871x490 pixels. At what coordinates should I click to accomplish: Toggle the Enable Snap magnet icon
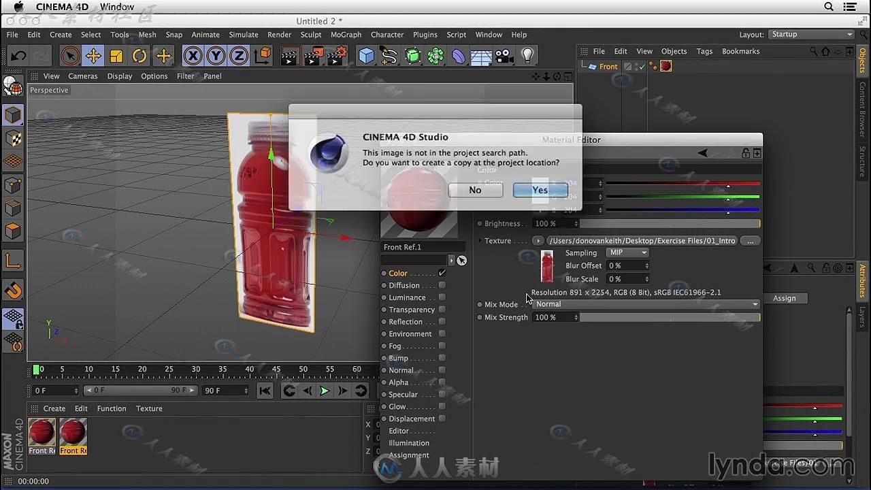(x=13, y=290)
